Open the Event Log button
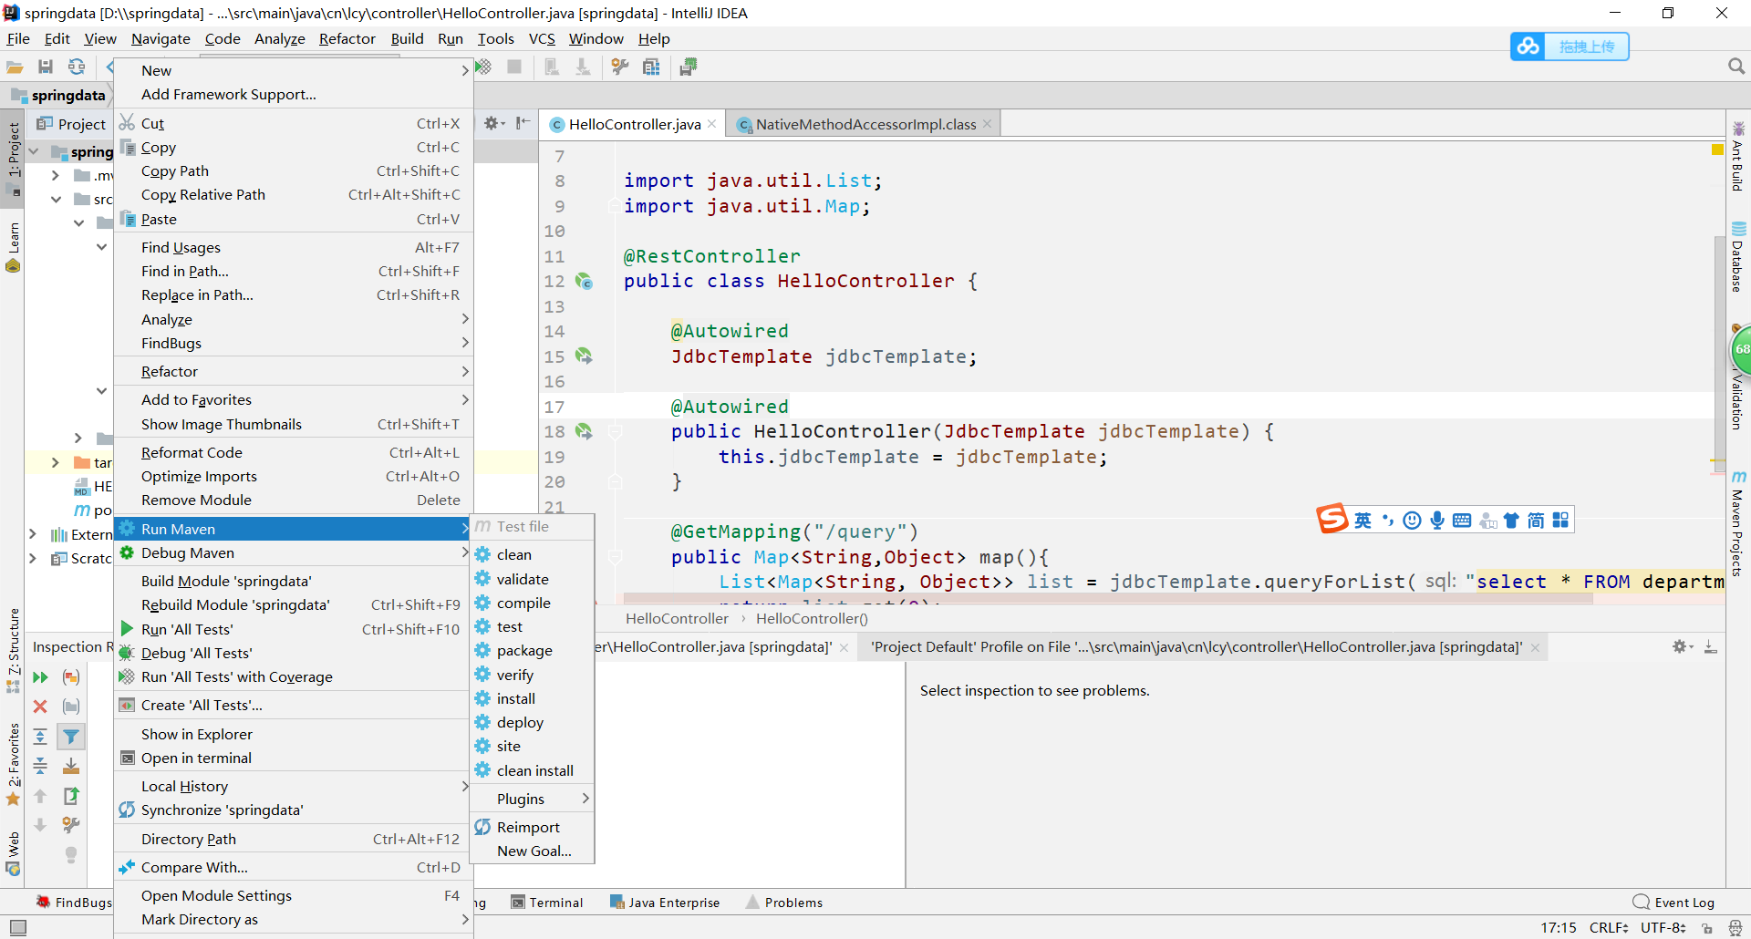1751x939 pixels. 1673,903
